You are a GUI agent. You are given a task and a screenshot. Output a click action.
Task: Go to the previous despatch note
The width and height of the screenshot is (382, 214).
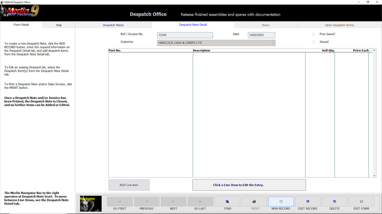[x=146, y=201]
